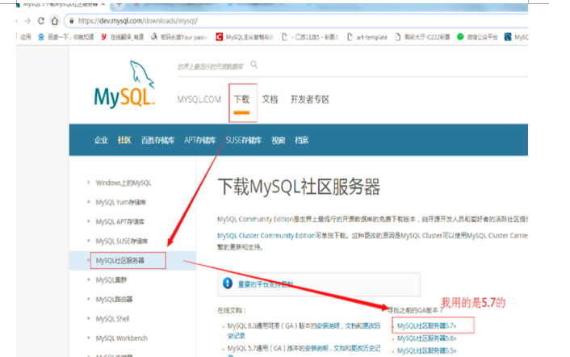Close the MySQL download browser tab

click(x=103, y=4)
